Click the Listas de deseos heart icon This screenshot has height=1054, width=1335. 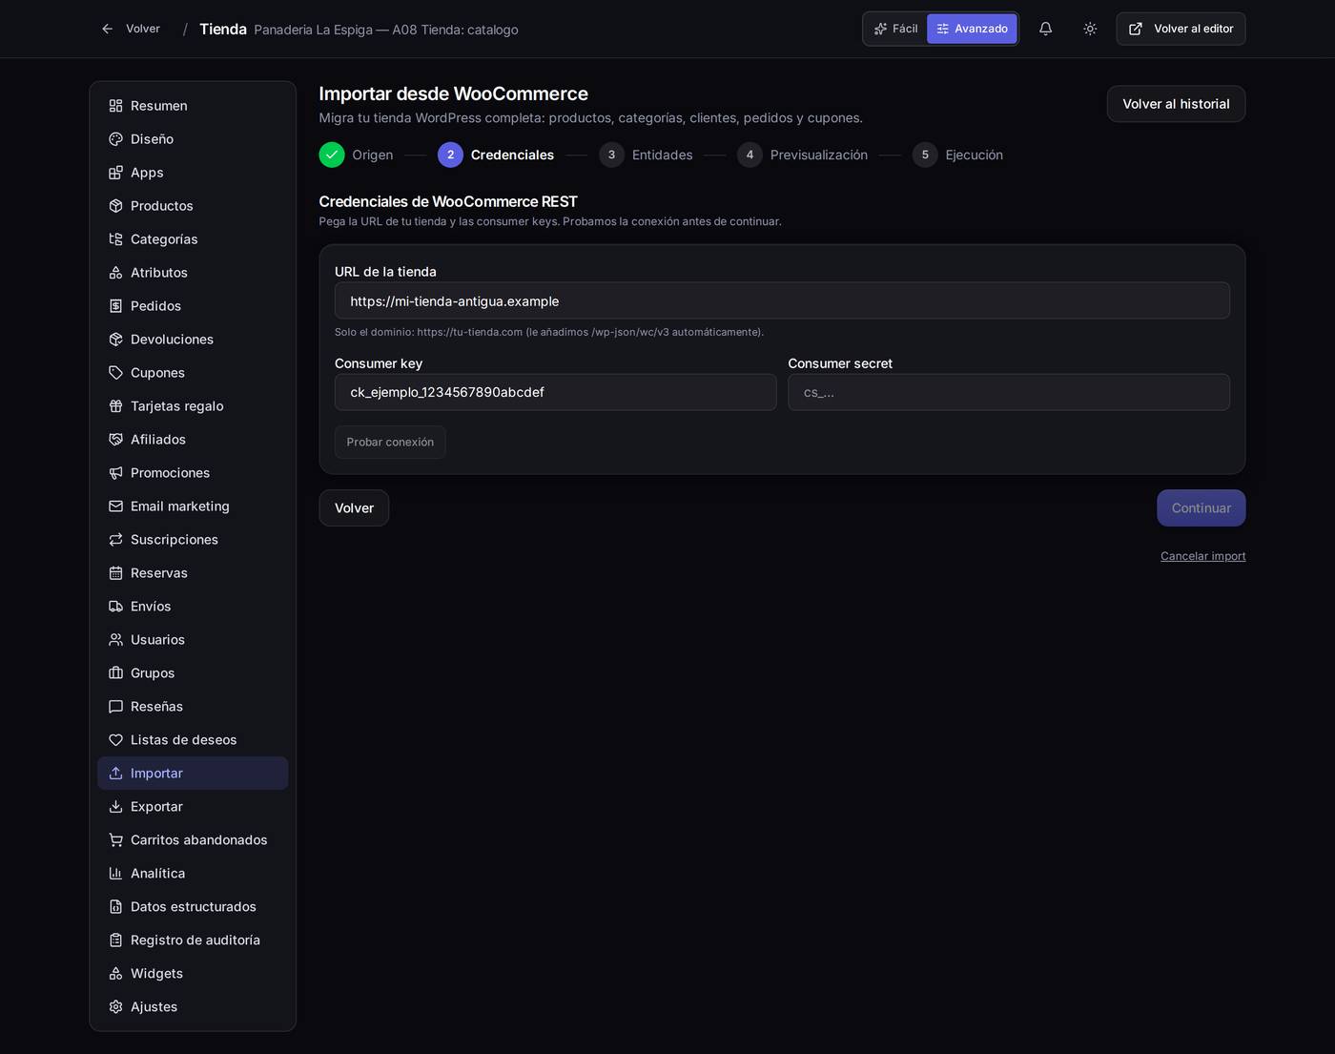[x=115, y=740]
